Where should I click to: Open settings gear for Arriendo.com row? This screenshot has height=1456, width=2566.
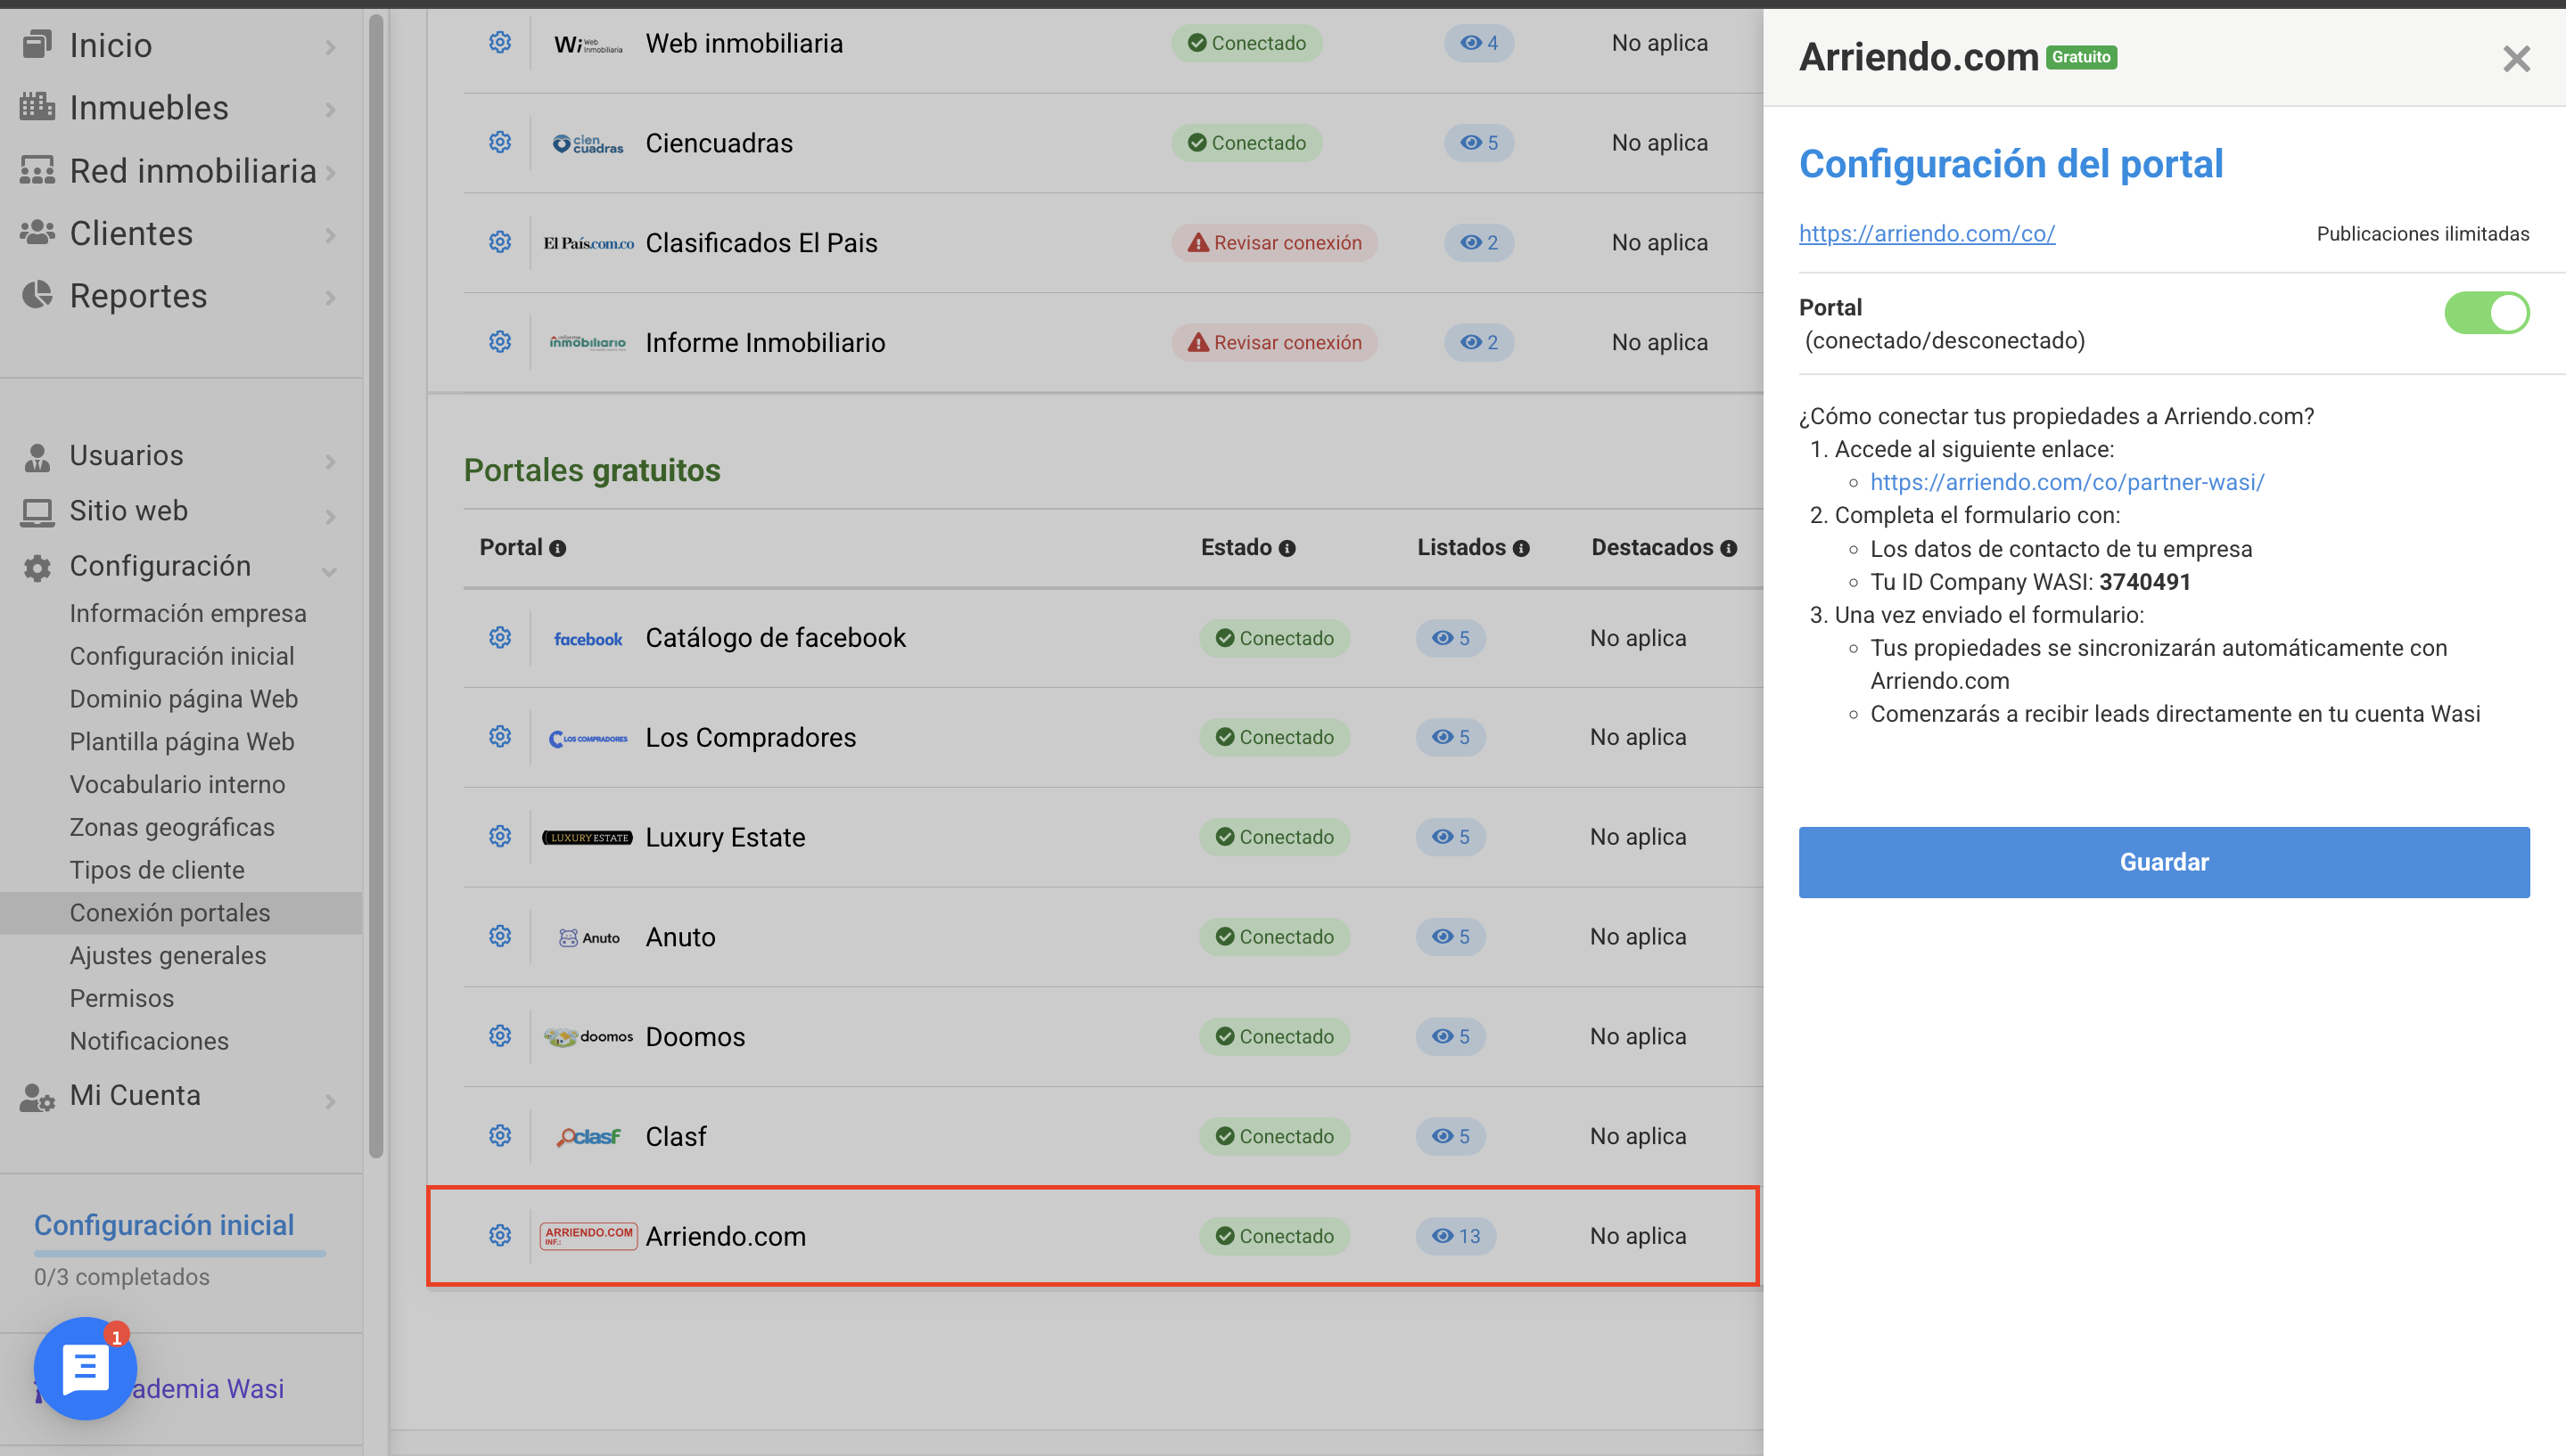pyautogui.click(x=500, y=1236)
